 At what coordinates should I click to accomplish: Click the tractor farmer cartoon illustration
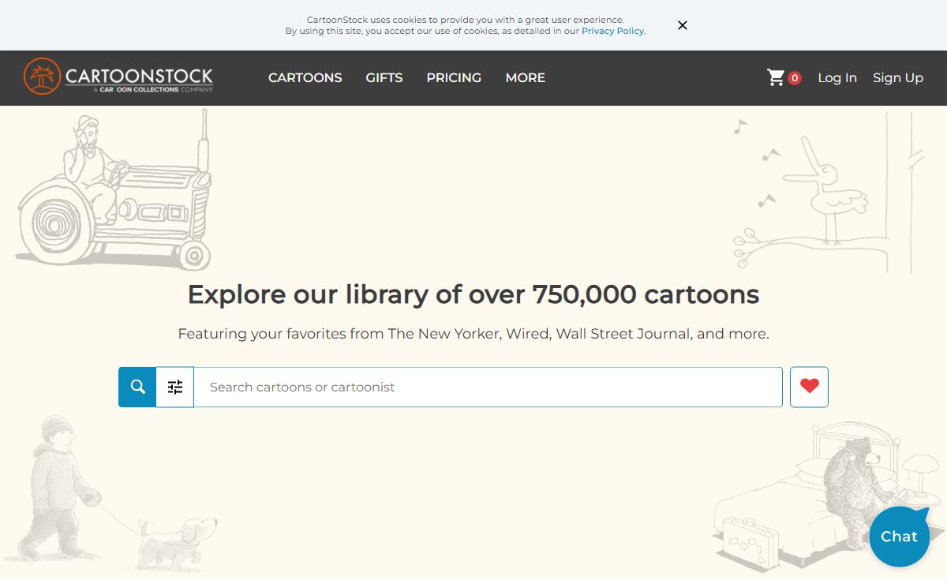click(114, 189)
